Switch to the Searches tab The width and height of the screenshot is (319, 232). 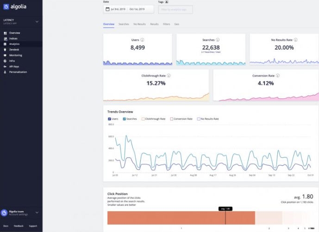tap(124, 24)
